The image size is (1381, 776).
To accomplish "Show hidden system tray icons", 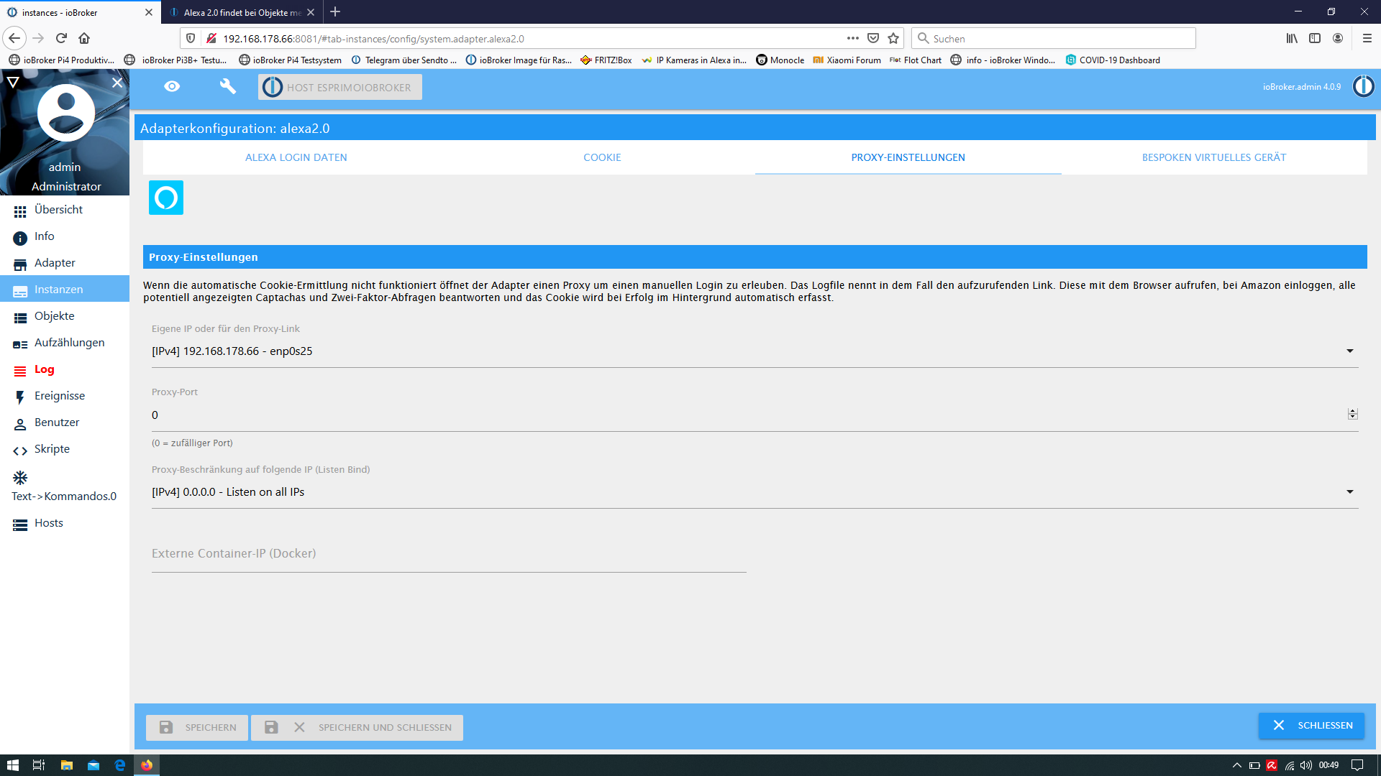I will pos(1237,765).
